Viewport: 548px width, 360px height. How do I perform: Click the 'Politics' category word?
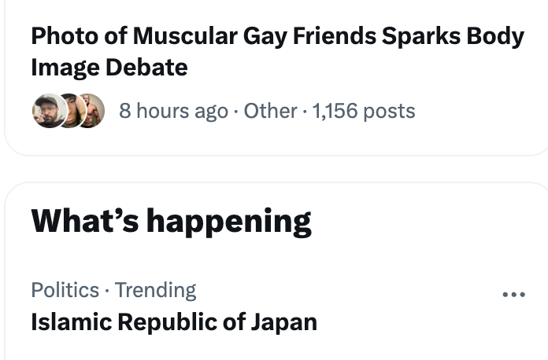[x=65, y=290]
